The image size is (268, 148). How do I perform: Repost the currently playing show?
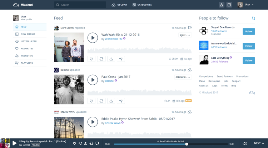click(91, 143)
